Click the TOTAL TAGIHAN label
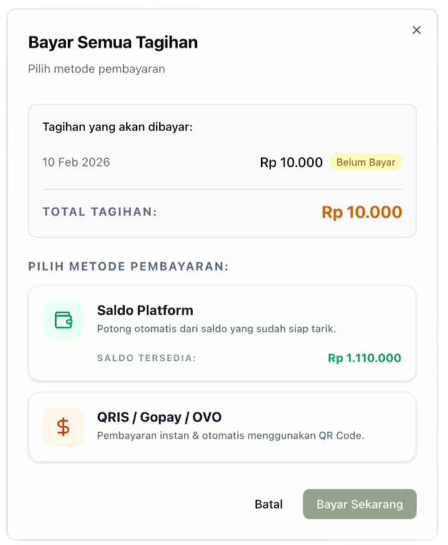 100,212
